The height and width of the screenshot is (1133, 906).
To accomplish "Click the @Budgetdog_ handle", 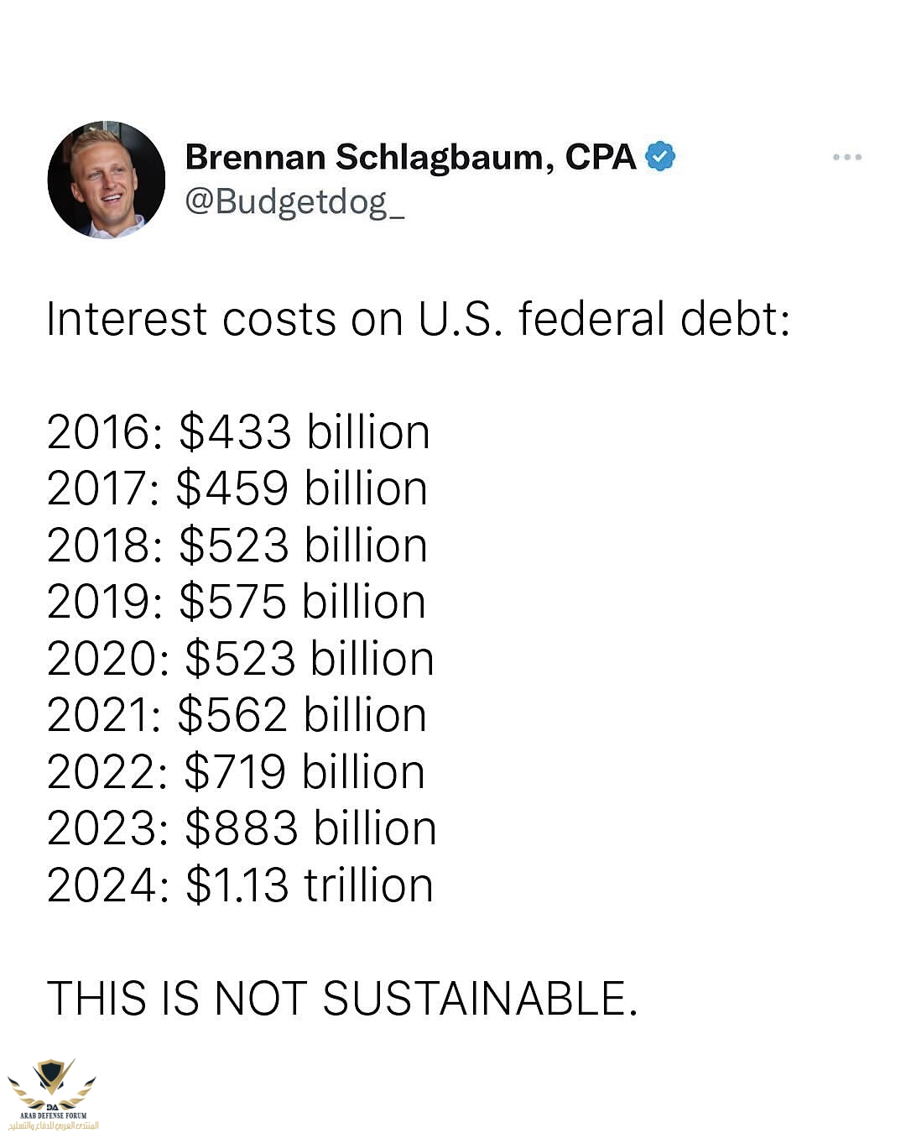I will click(294, 201).
